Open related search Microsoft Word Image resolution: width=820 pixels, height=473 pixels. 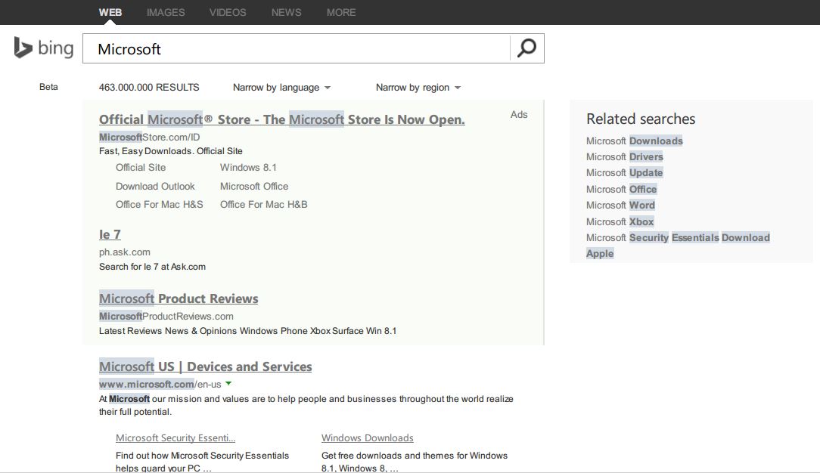(620, 205)
